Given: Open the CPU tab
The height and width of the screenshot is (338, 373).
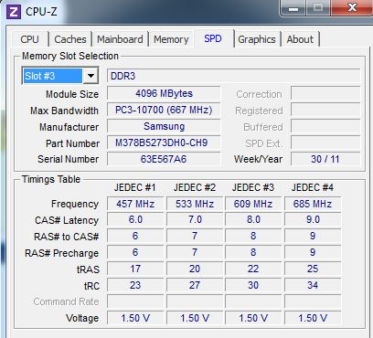Looking at the screenshot, I should click(x=29, y=39).
